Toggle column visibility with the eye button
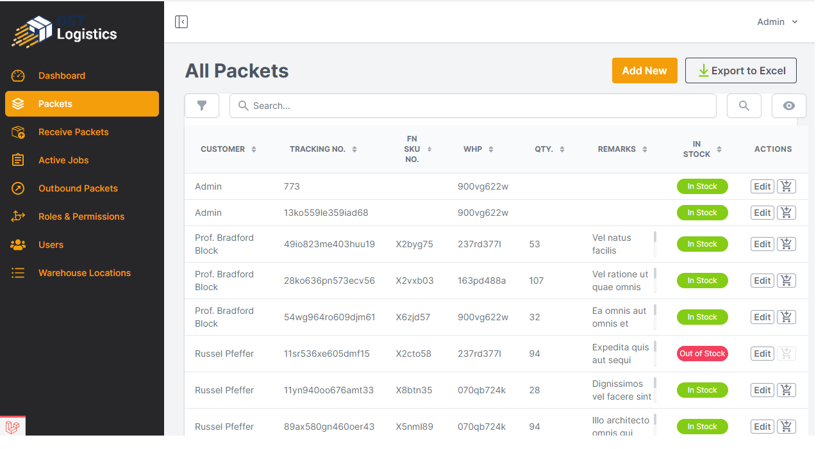Image resolution: width=816 pixels, height=449 pixels. [x=789, y=106]
